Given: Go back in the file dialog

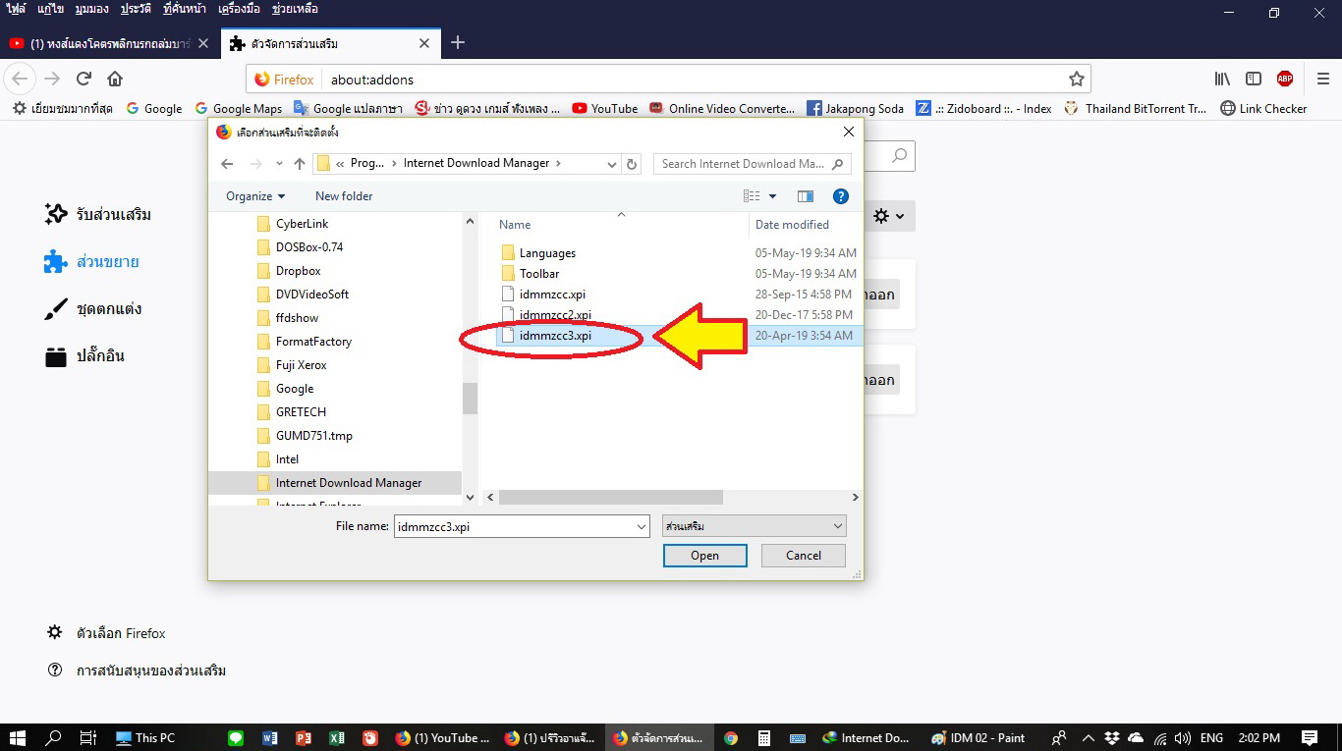Looking at the screenshot, I should pyautogui.click(x=227, y=164).
